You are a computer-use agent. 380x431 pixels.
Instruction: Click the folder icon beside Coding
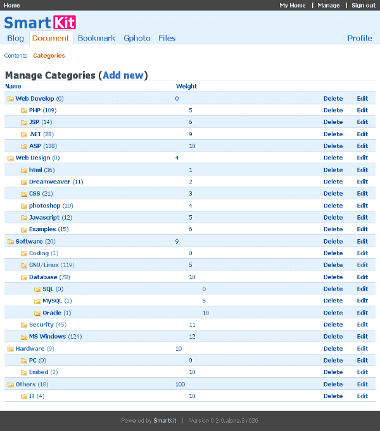(x=24, y=253)
